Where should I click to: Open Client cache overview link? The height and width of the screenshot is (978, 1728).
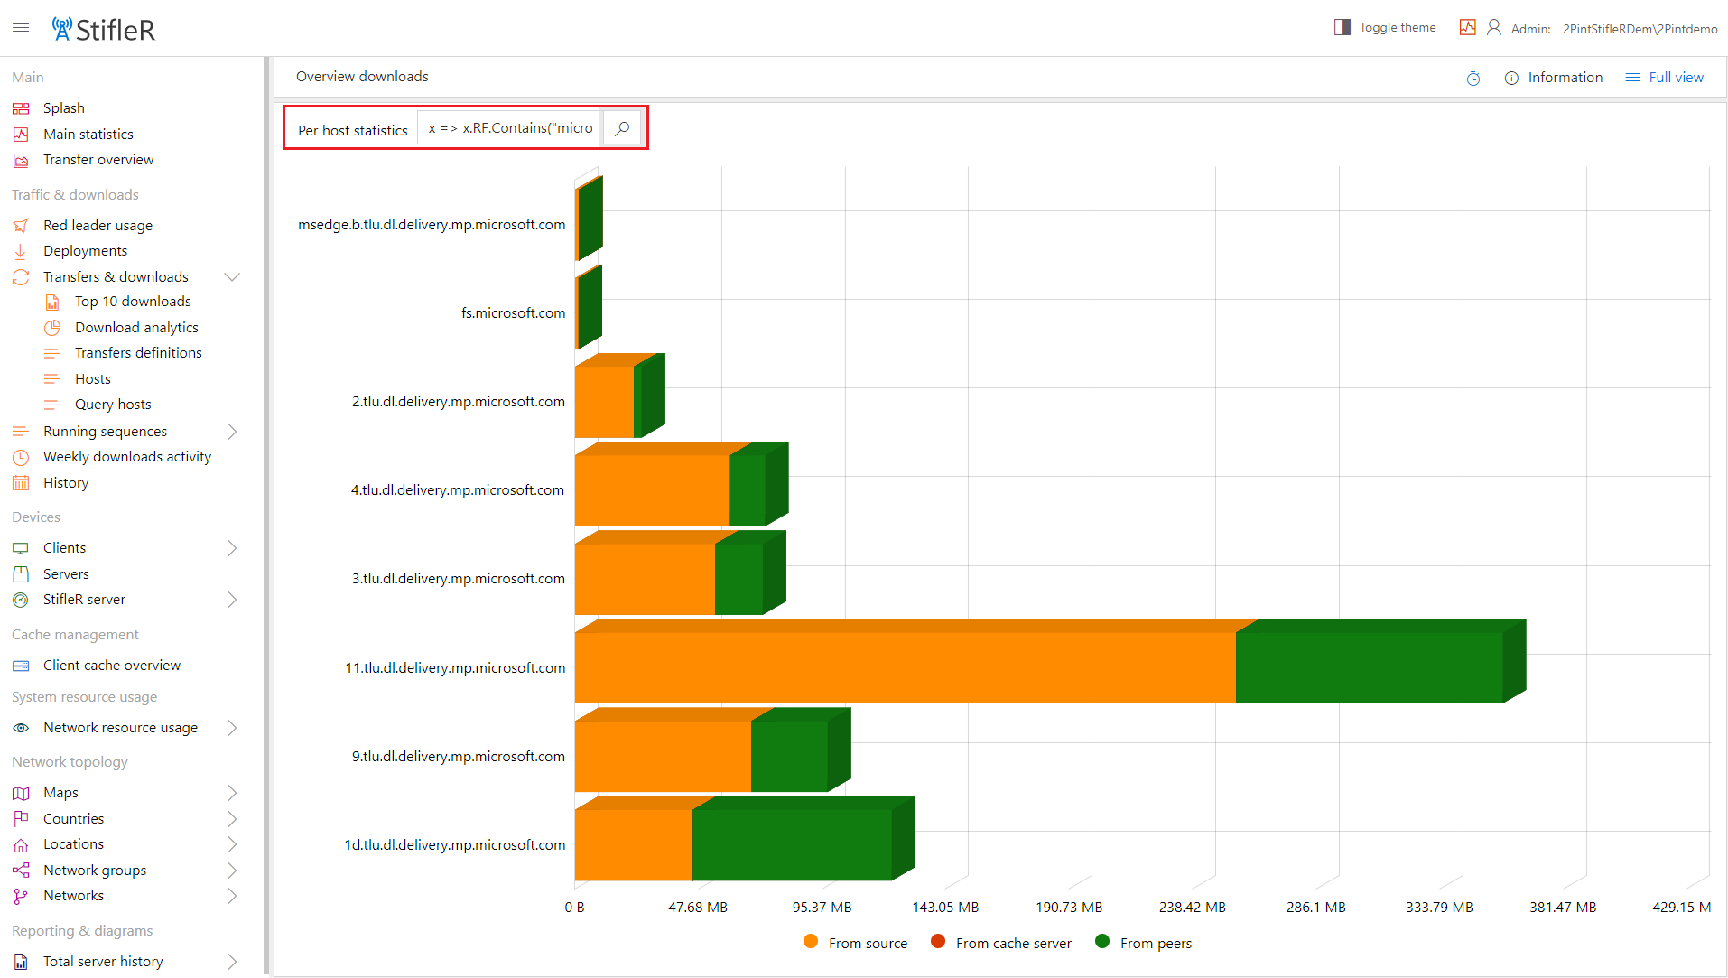point(112,666)
